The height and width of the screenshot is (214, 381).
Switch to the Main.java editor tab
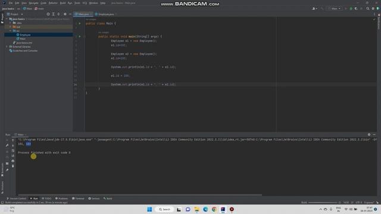pos(83,14)
